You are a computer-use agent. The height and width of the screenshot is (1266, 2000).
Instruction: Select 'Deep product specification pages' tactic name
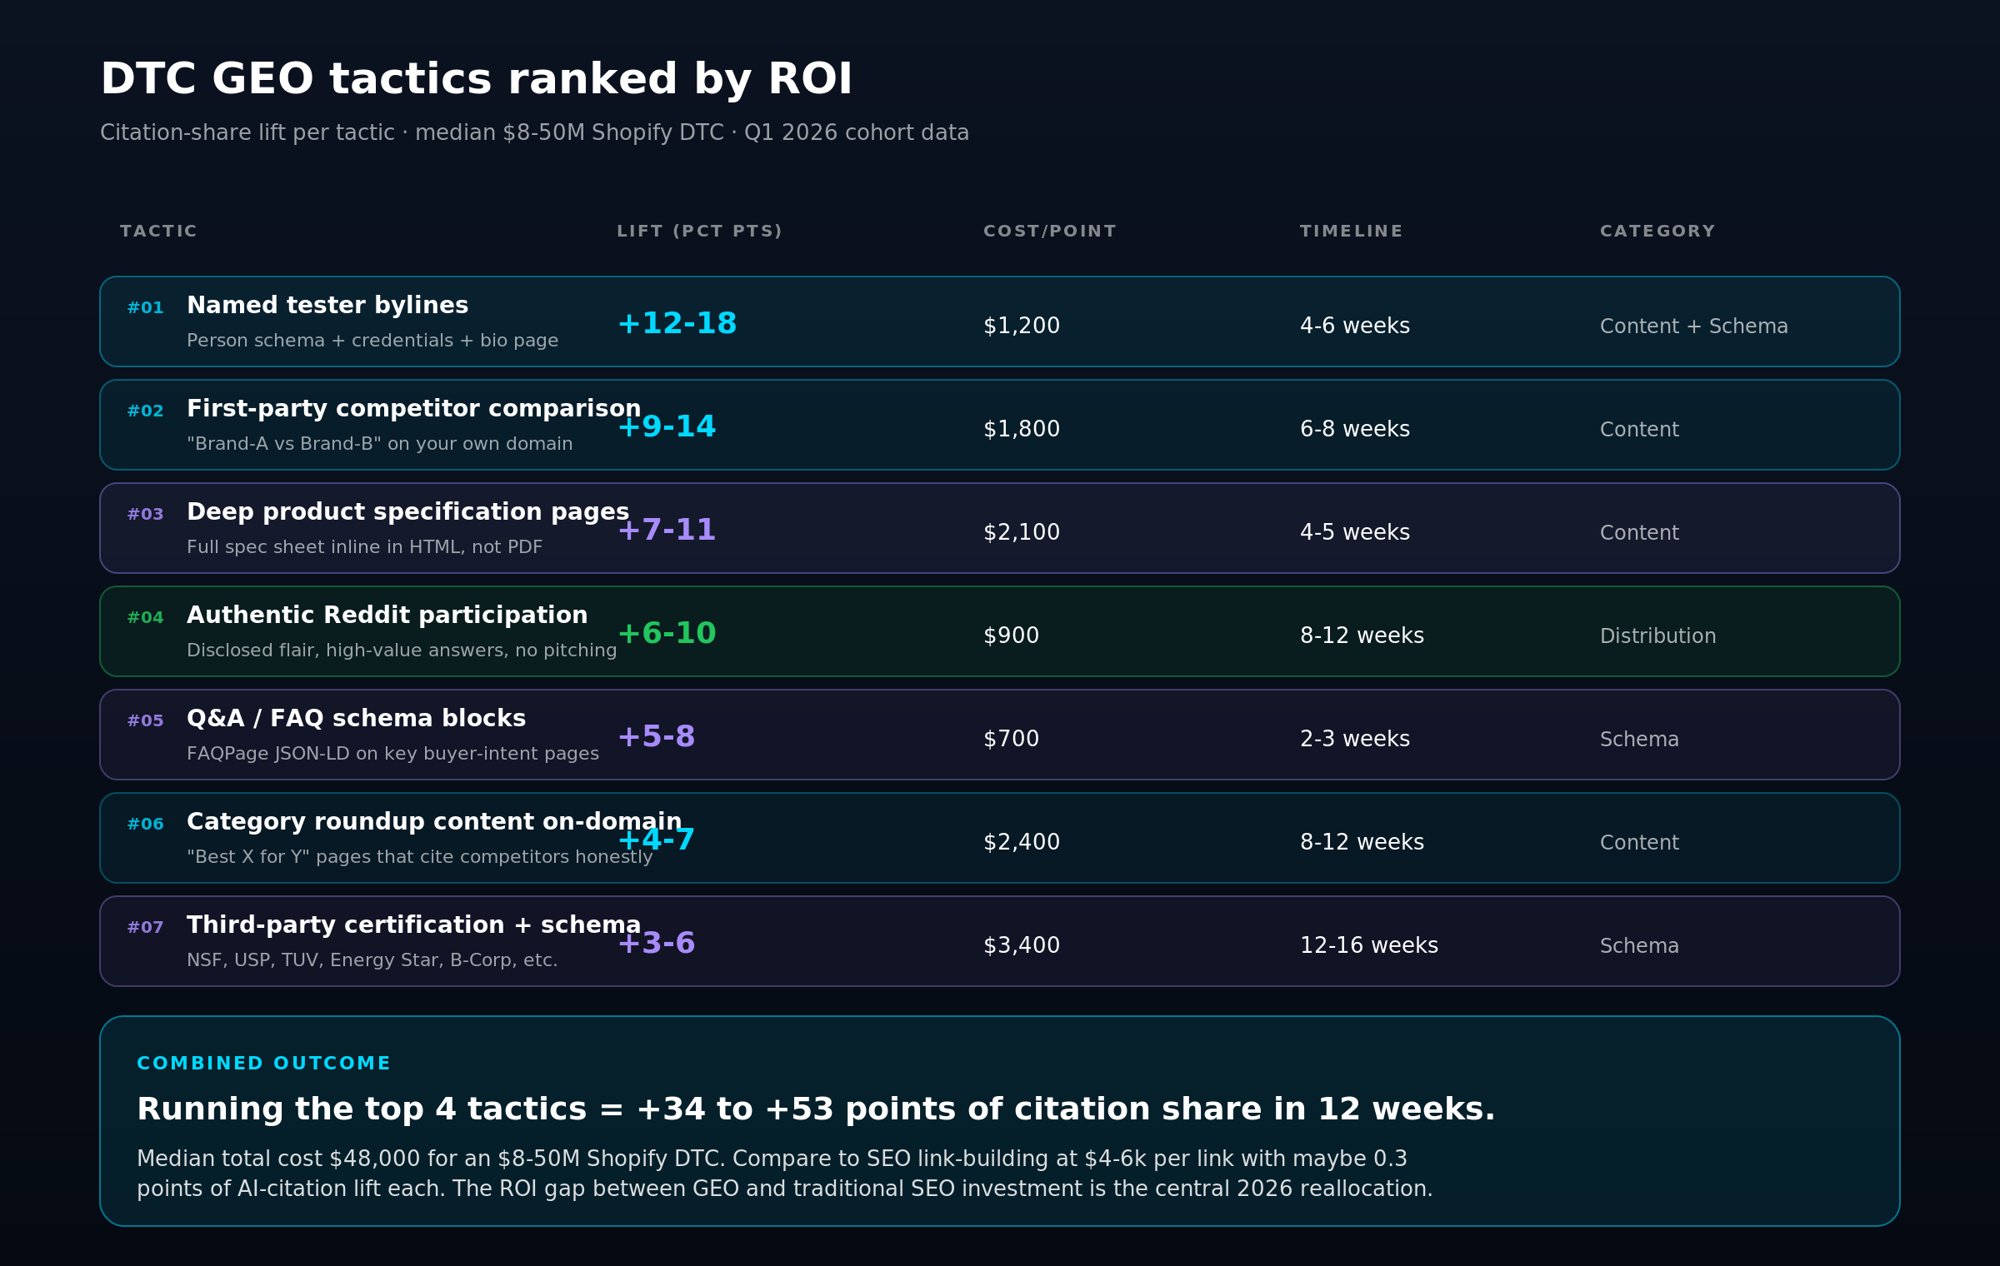point(408,512)
